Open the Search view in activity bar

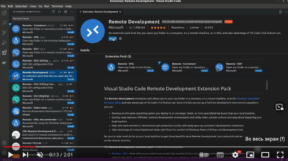(x=4, y=23)
